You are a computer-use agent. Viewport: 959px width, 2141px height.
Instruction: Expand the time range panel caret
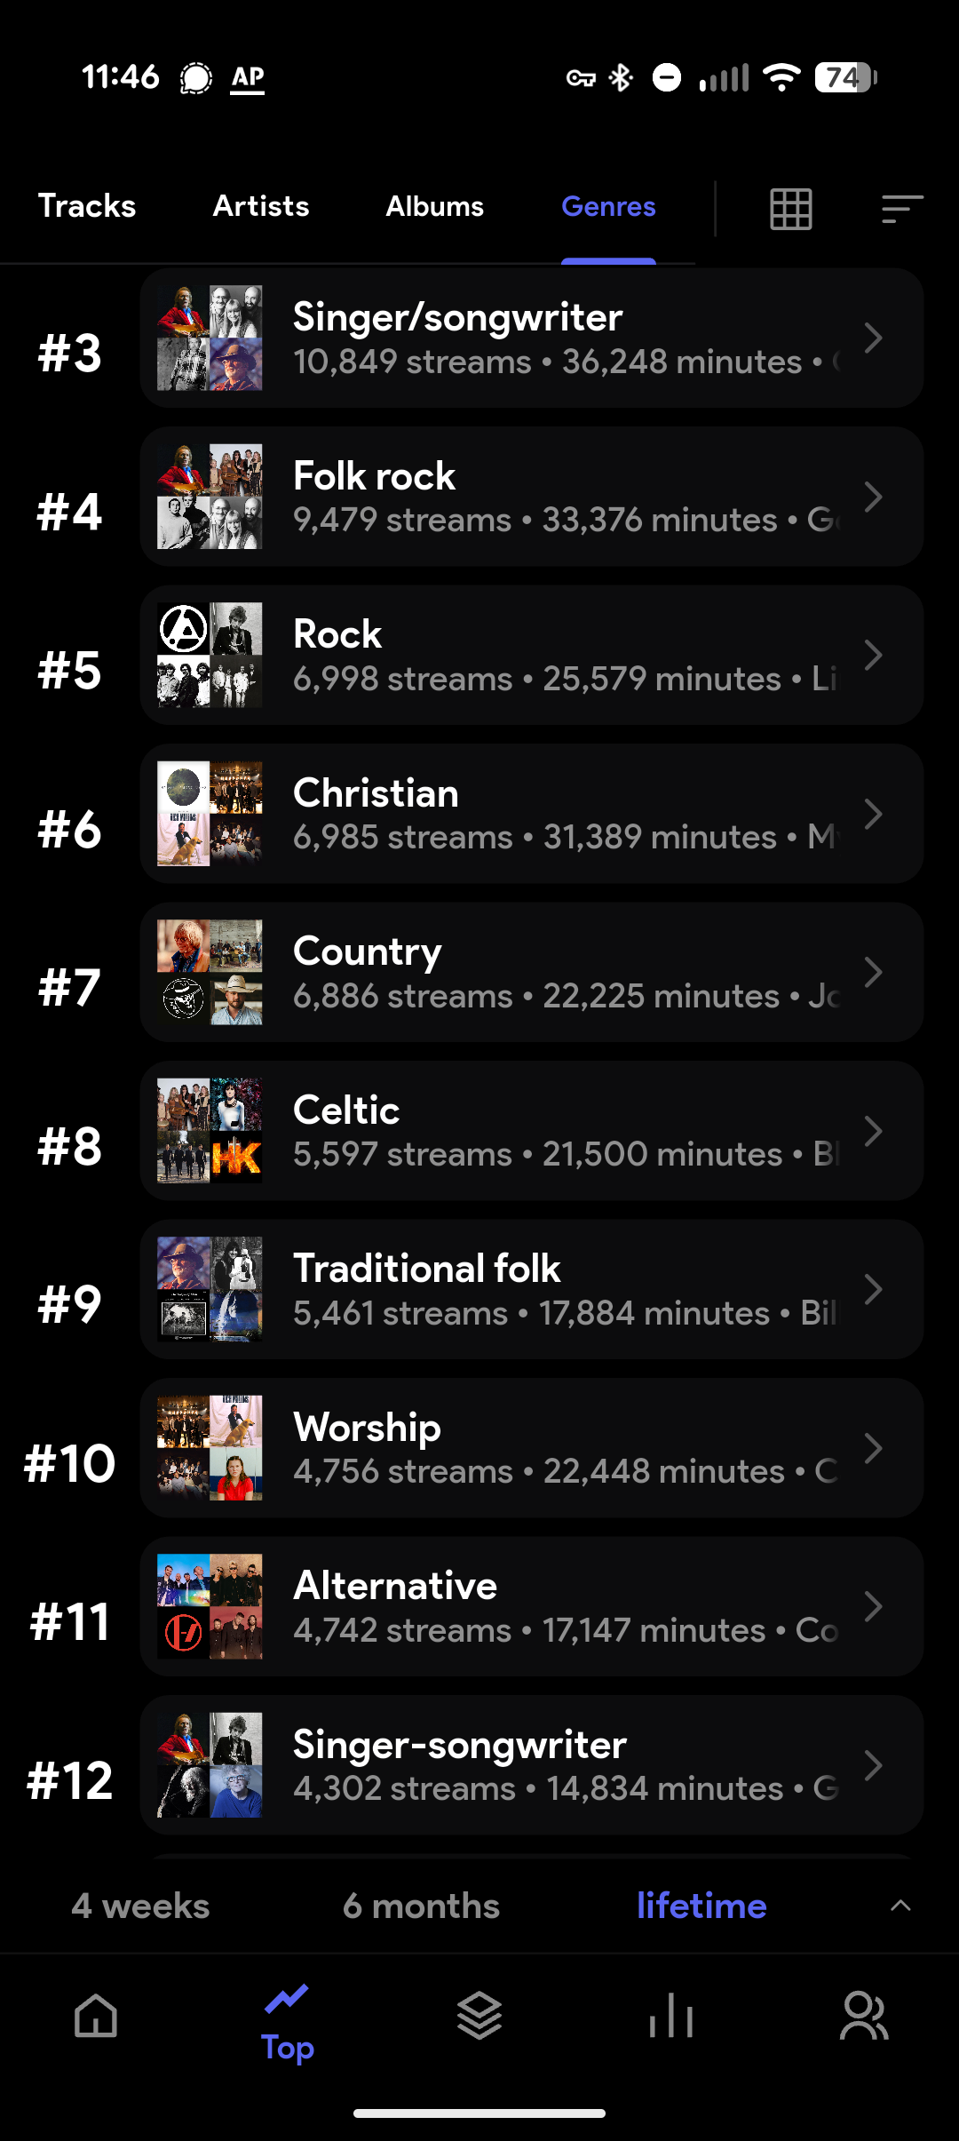(900, 1906)
